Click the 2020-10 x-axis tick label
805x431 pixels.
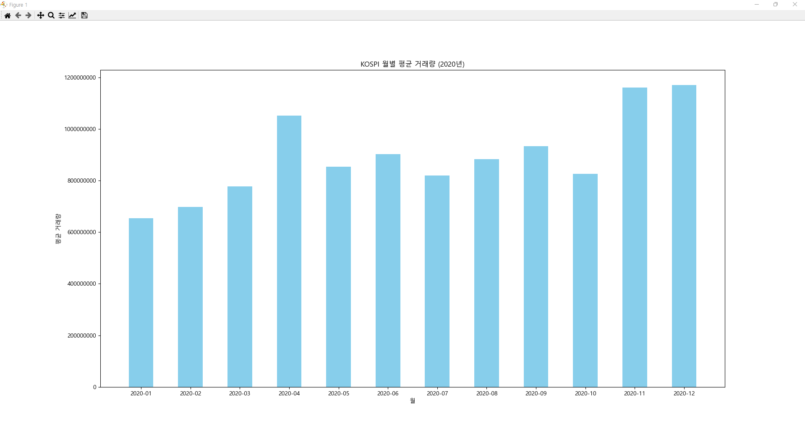(x=585, y=393)
